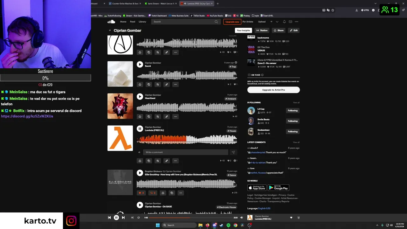This screenshot has width=407, height=229.
Task: Seek within the Ellie Goulding remix waveform
Action: point(187,184)
